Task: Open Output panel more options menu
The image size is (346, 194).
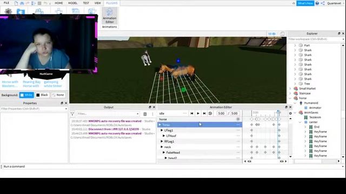Action: pos(152,114)
